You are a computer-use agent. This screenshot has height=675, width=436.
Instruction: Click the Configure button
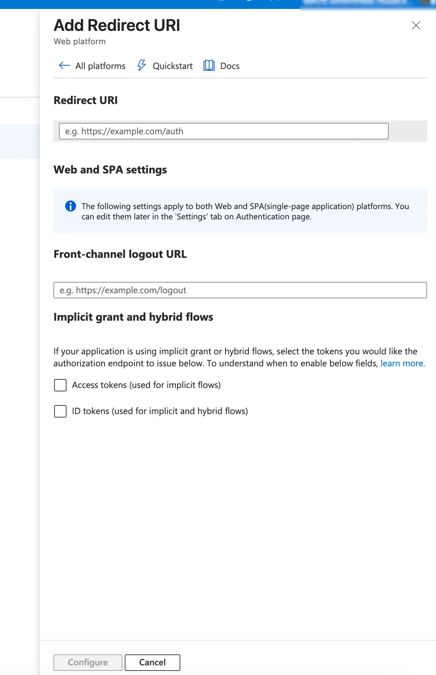88,662
